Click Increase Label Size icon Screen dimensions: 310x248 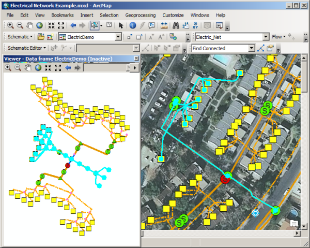coord(161,37)
